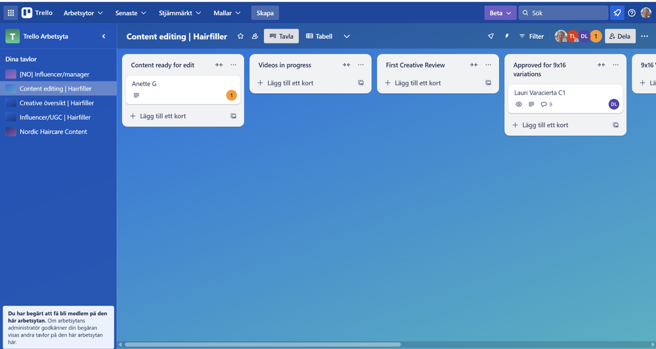
Task: Switch to Tabell table view
Action: [319, 36]
